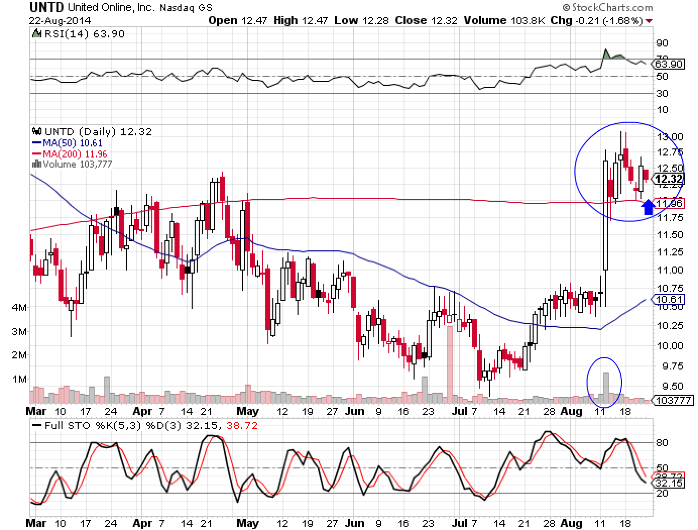
Task: Click the Volume 103,777 legend text
Action: pyautogui.click(x=78, y=164)
